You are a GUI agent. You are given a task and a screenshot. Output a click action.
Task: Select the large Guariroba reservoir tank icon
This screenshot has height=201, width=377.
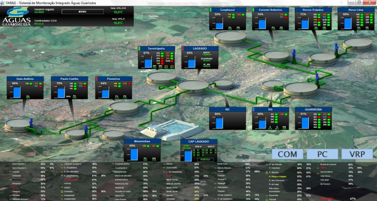pos(300,89)
